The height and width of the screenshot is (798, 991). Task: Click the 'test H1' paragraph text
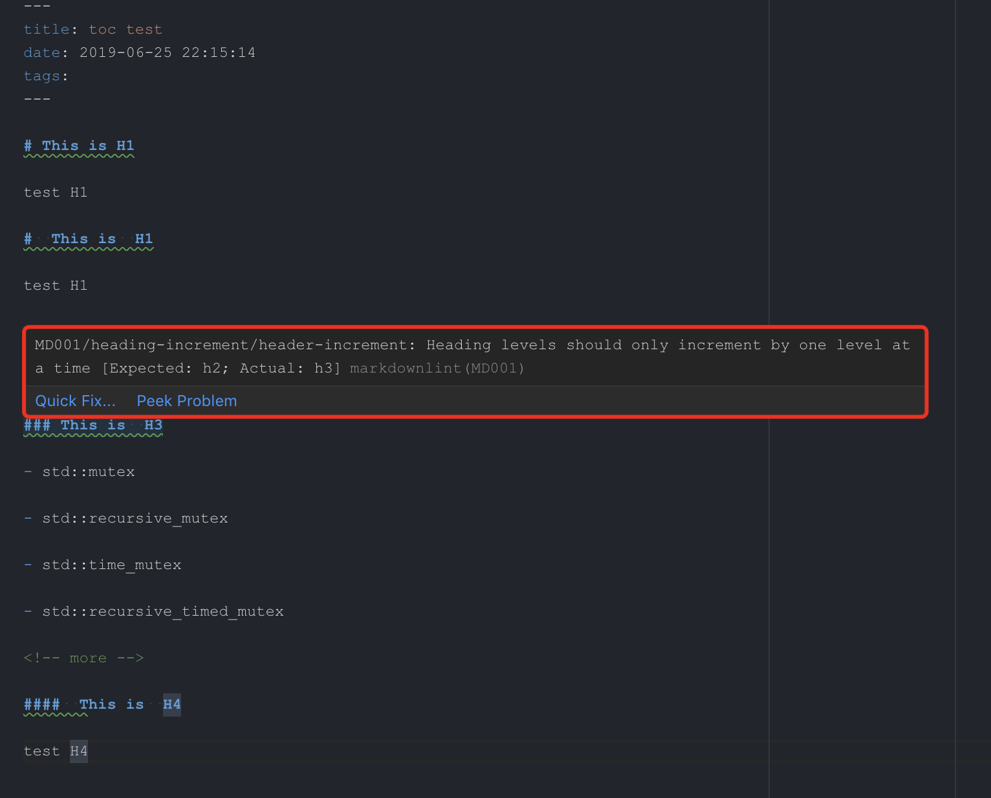(55, 192)
